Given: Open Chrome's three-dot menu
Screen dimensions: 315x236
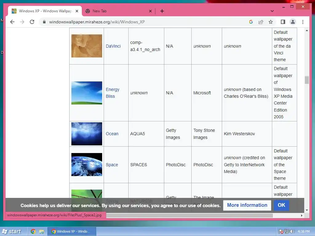Looking at the screenshot, I should pos(303,22).
